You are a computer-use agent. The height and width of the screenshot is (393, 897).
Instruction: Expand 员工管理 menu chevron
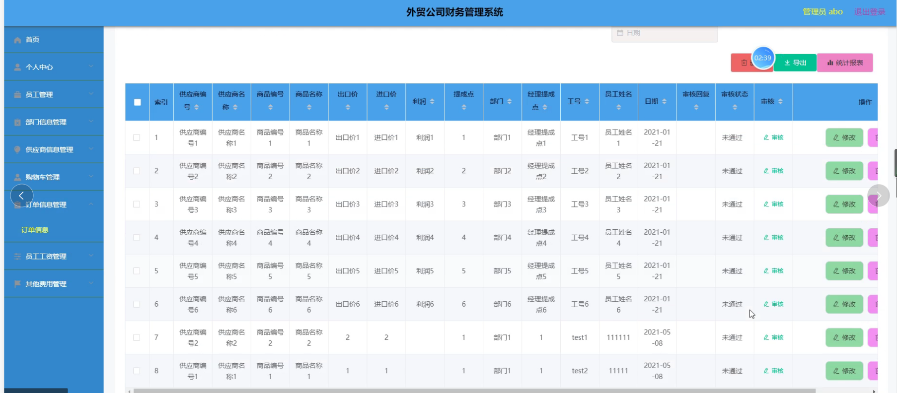point(91,94)
